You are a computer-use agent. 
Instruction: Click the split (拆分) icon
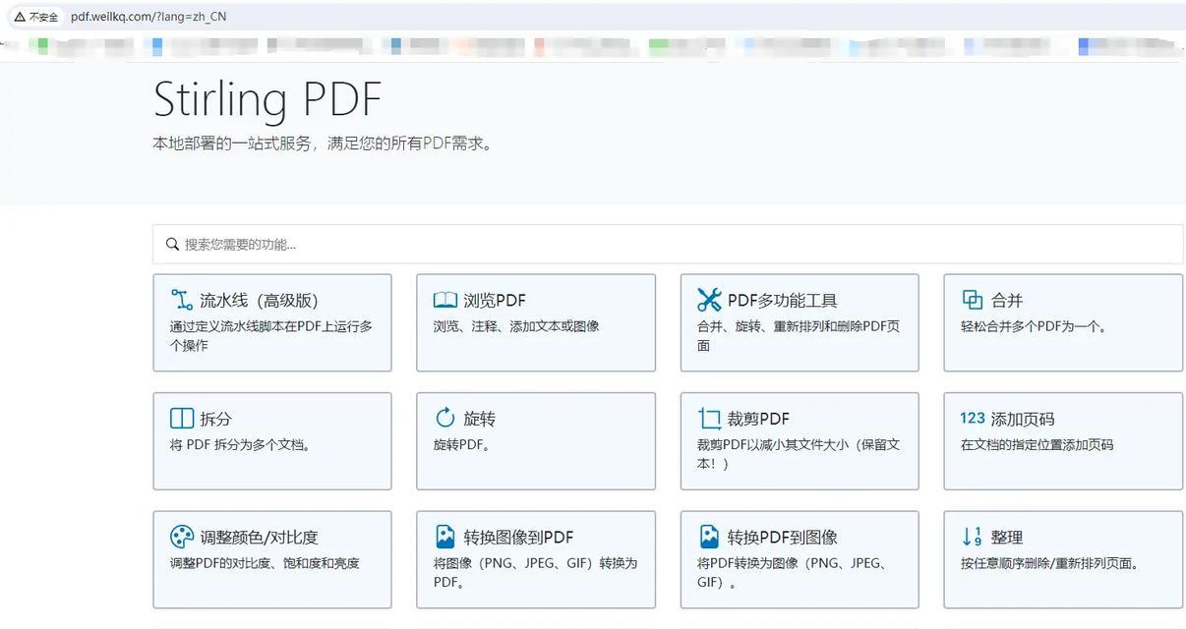point(182,419)
